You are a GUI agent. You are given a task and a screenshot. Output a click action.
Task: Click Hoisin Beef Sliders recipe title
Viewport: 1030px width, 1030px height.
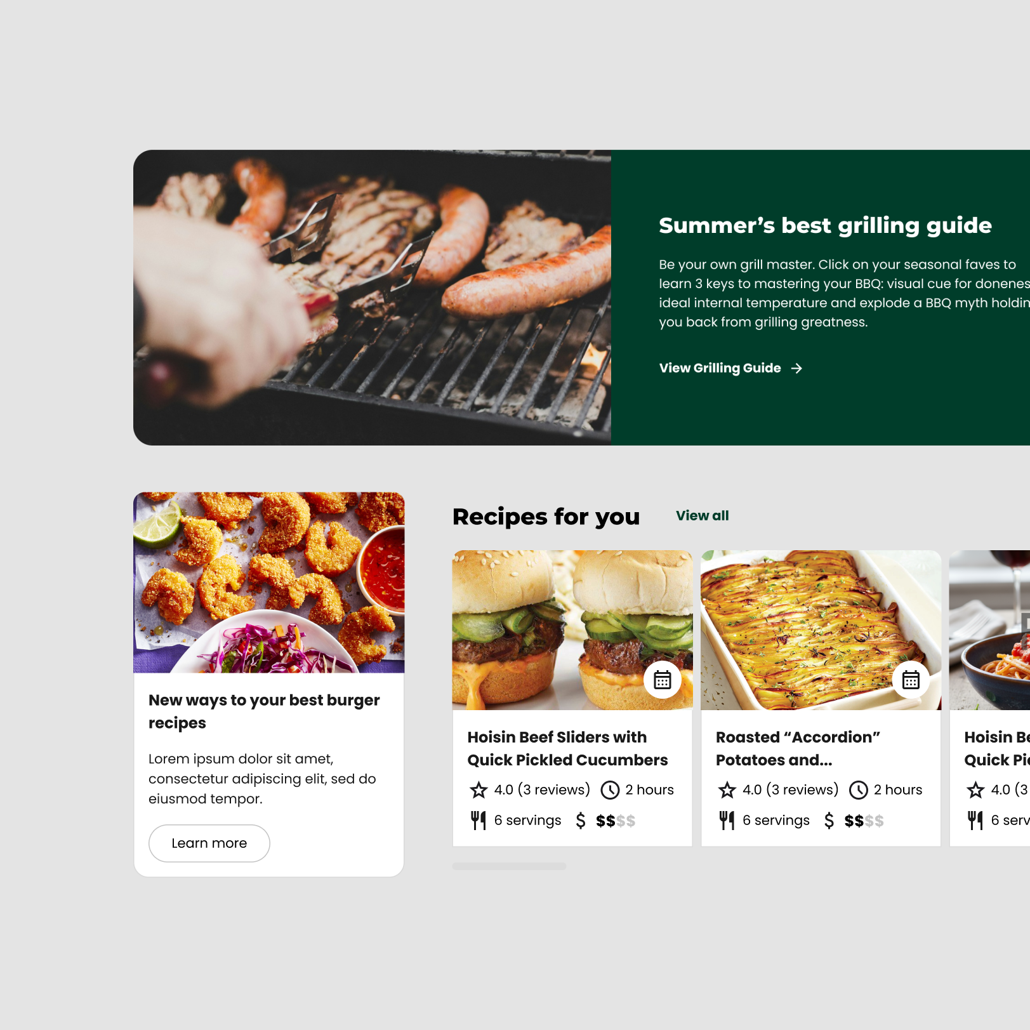(567, 749)
